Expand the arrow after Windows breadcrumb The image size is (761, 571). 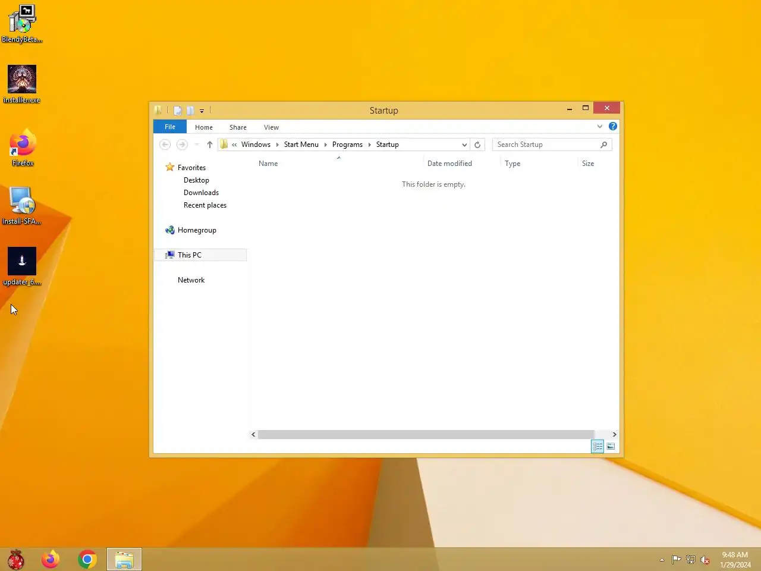coord(277,145)
